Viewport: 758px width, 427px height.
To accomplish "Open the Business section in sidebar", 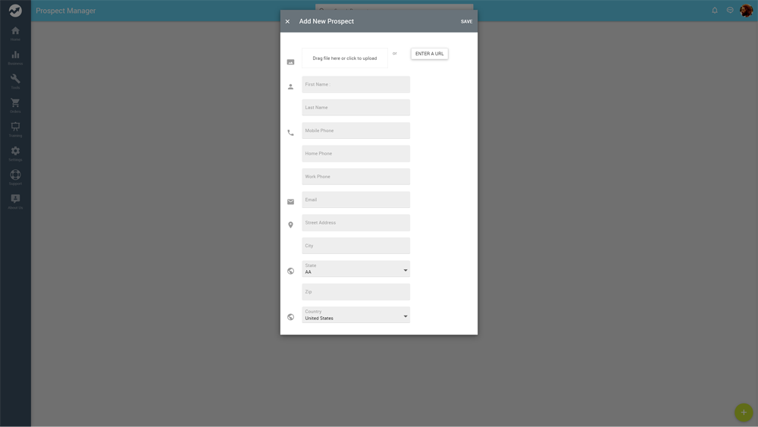I will click(15, 57).
